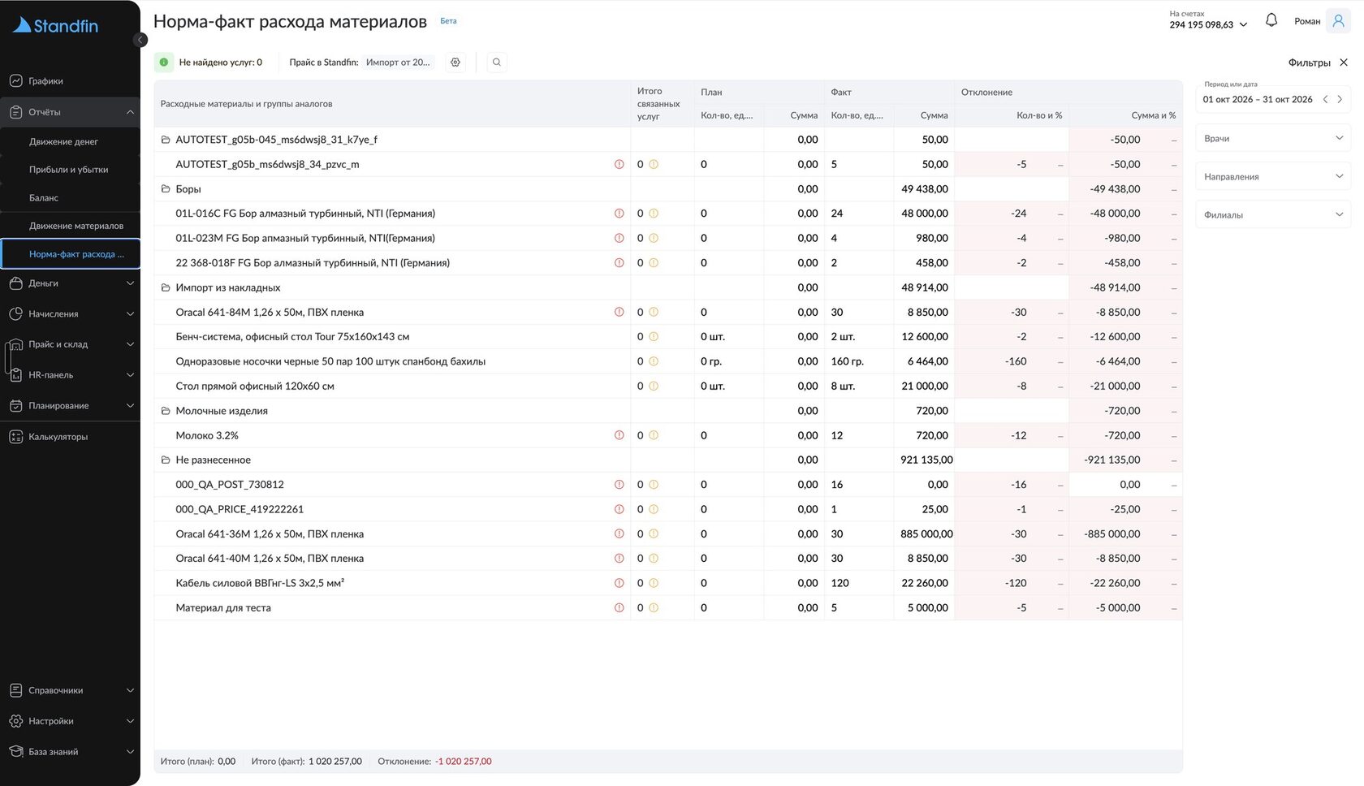Select the Не разнесенное group row
The height and width of the screenshot is (786, 1364).
[667, 460]
